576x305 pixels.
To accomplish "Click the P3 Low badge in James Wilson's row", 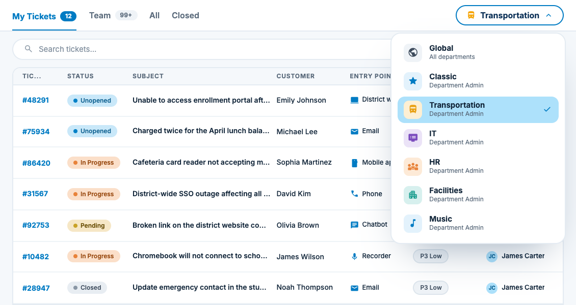I will tap(431, 256).
